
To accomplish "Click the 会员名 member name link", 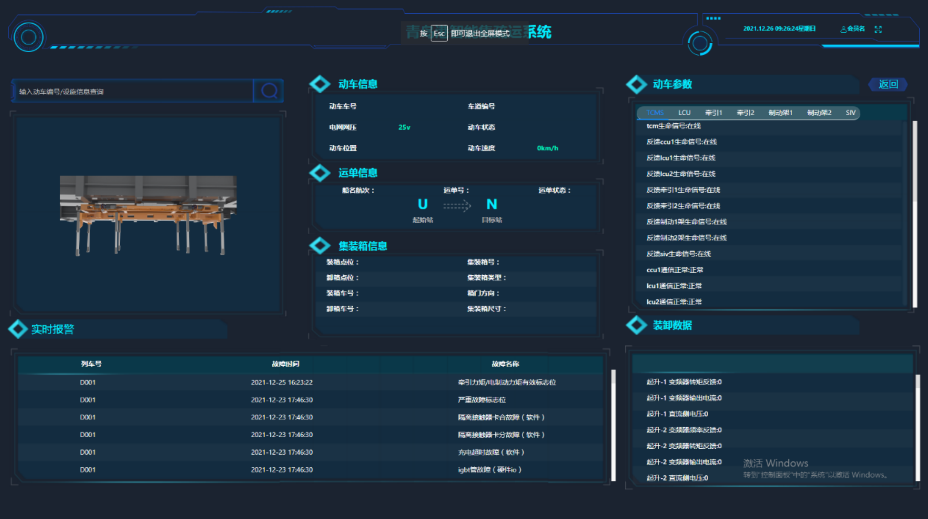I will (855, 29).
